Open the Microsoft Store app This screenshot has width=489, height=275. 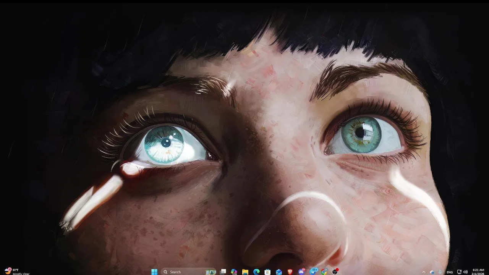(x=267, y=272)
